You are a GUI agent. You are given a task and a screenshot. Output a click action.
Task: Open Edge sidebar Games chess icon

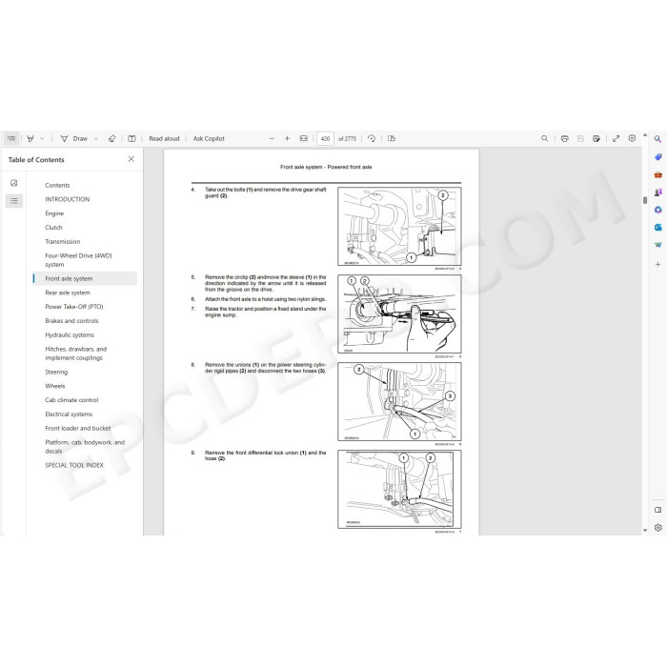657,192
